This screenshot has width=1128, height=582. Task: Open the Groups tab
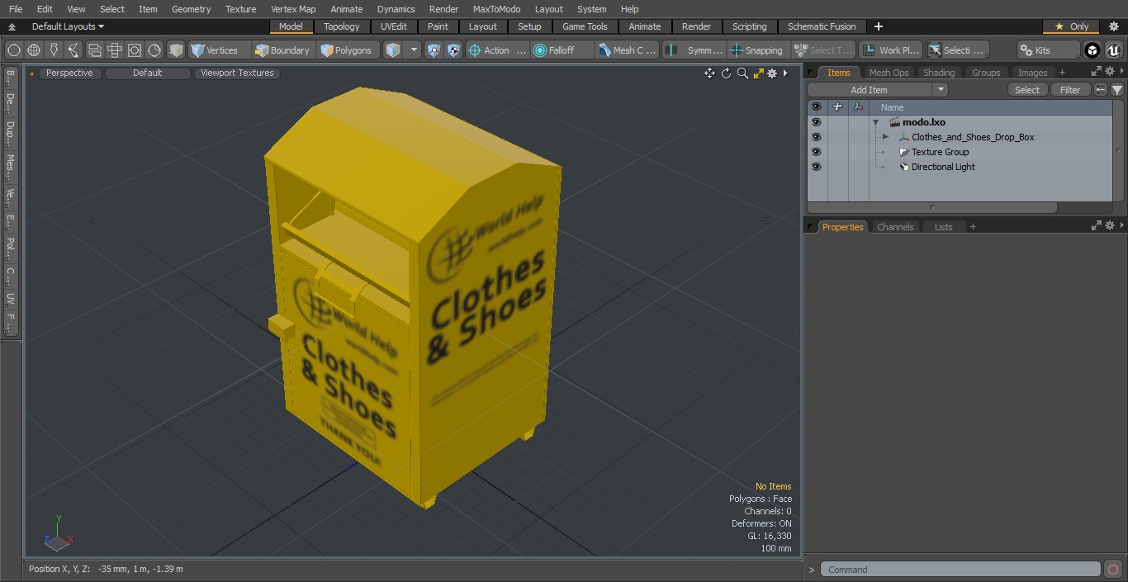pyautogui.click(x=986, y=73)
